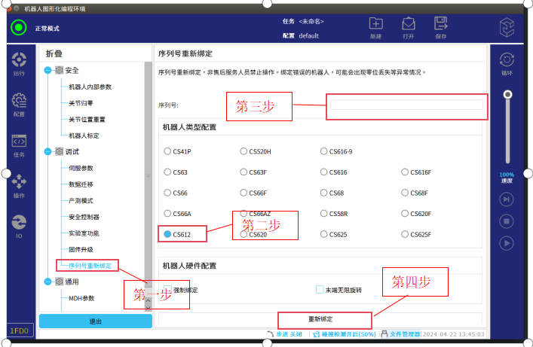Image resolution: width=533 pixels, height=347 pixels.
Task: Click the 打开 (Open) task icon
Action: (x=408, y=28)
